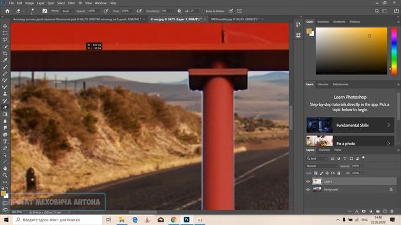Open layer blend mode Normal dropdown
This screenshot has width=401, height=225.
click(x=322, y=166)
